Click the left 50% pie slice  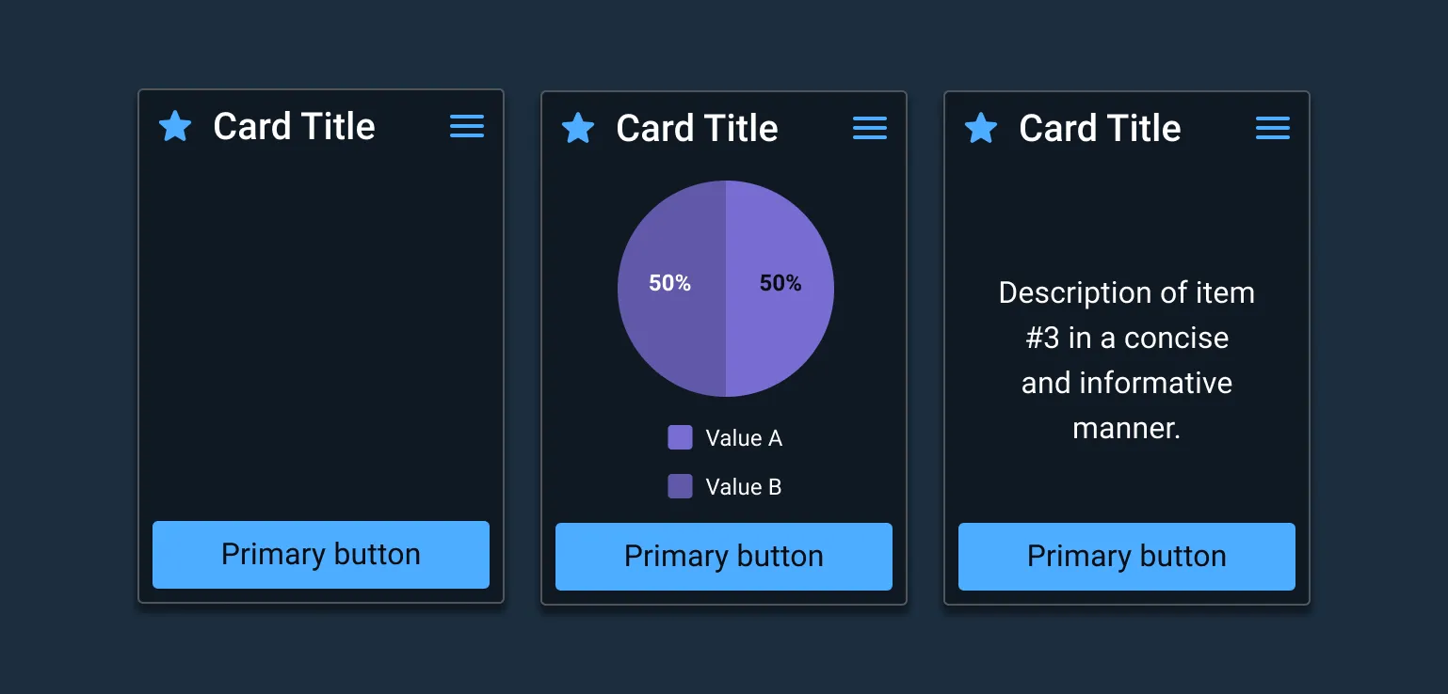tap(670, 282)
